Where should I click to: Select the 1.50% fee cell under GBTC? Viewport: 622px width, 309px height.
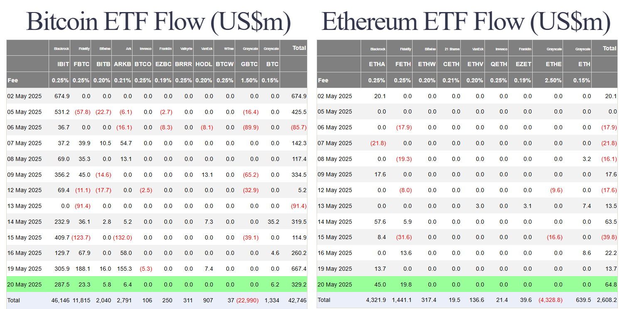249,80
